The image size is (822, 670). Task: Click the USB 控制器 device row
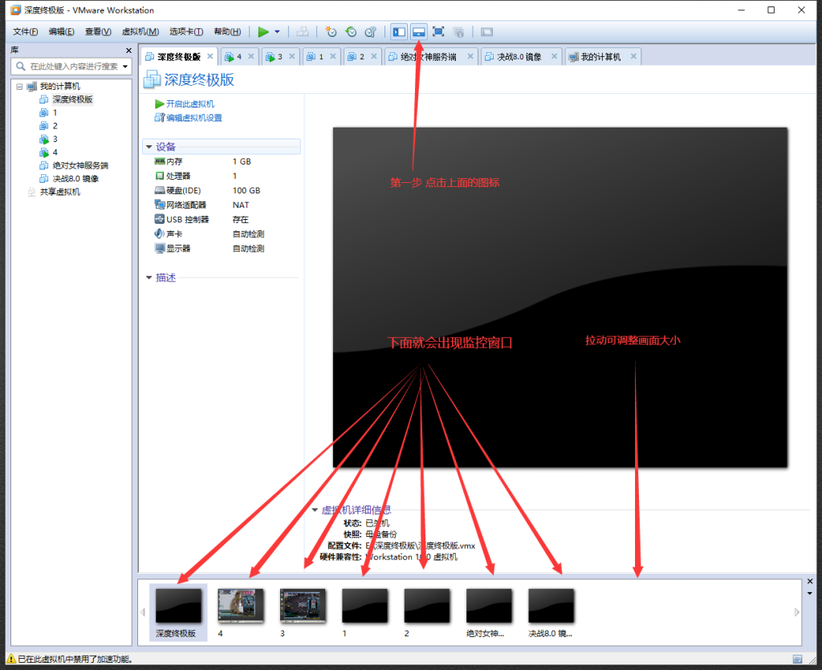pyautogui.click(x=223, y=220)
